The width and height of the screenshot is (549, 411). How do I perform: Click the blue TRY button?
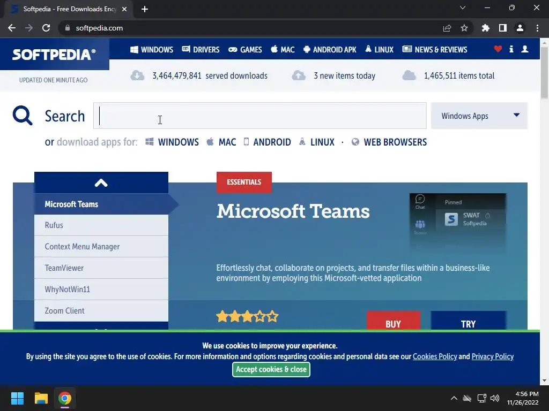pos(468,321)
